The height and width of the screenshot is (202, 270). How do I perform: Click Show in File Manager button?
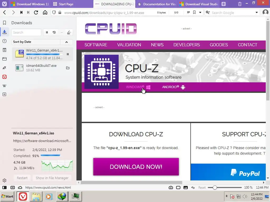(x=52, y=178)
